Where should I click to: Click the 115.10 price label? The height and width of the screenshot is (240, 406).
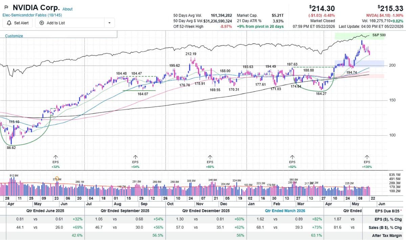click(14, 122)
